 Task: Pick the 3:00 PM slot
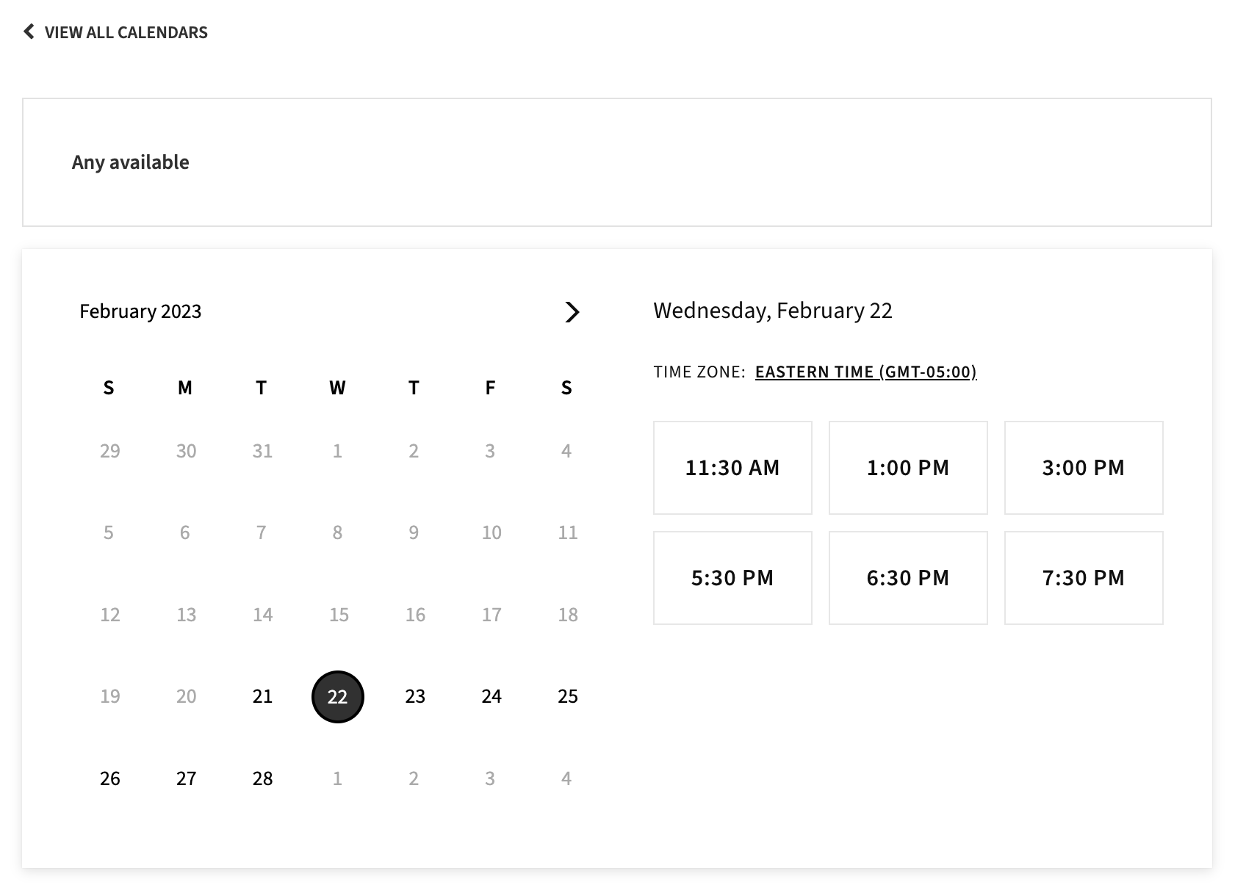click(1083, 467)
